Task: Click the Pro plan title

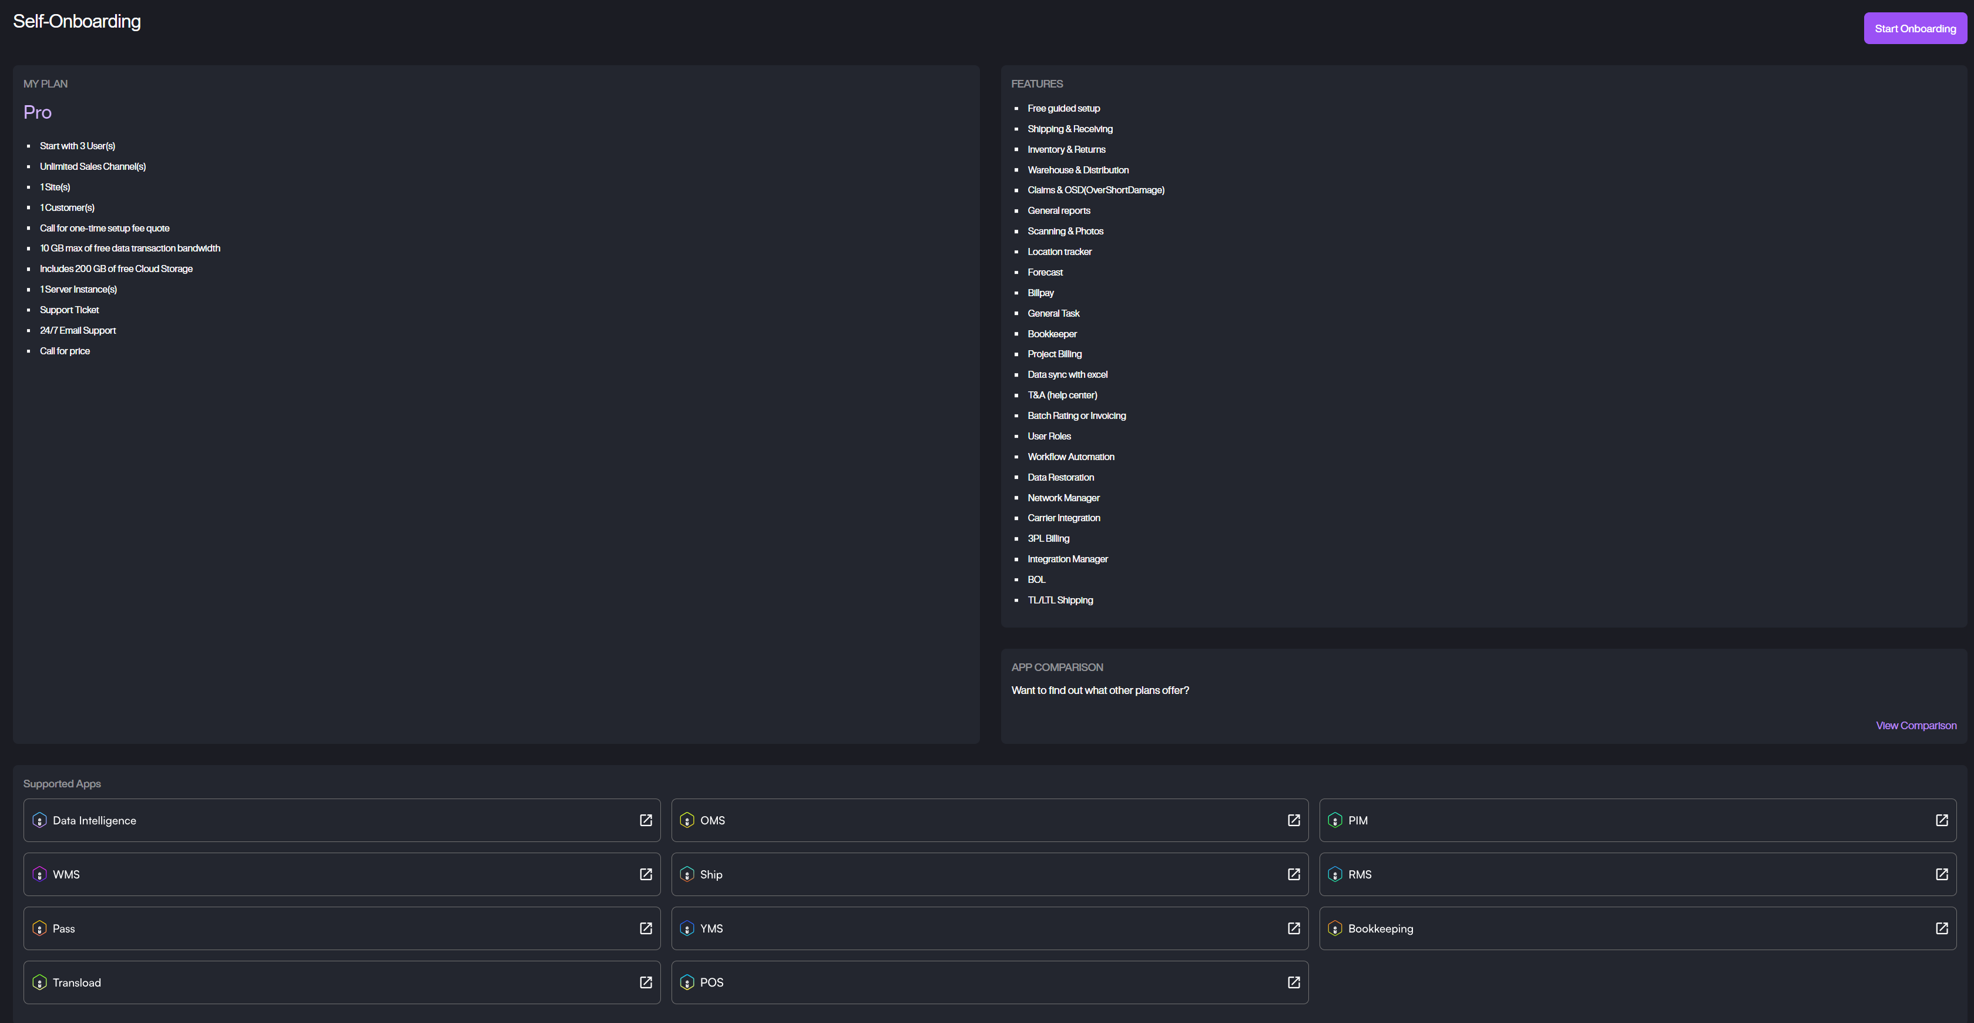Action: tap(38, 113)
